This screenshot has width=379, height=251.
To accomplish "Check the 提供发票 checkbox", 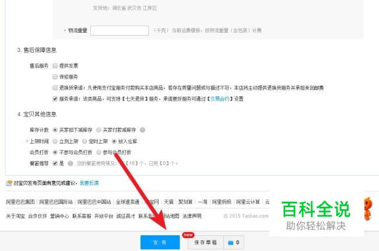I will click(55, 65).
